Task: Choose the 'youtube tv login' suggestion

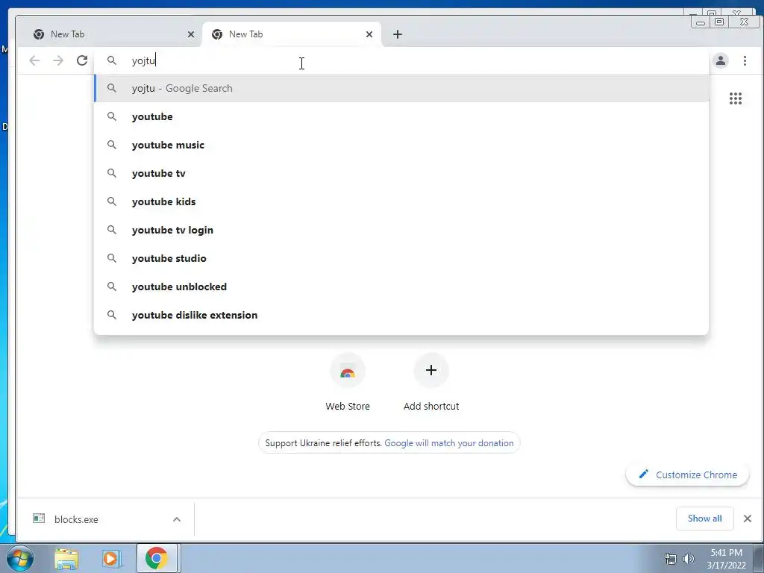Action: 401,230
